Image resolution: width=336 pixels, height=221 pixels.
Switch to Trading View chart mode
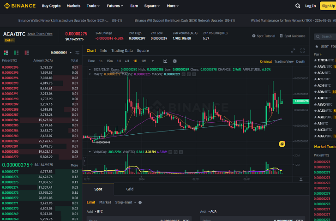coord(284,61)
